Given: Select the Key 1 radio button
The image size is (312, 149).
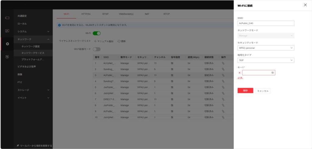Looking at the screenshot, I should click(239, 73).
